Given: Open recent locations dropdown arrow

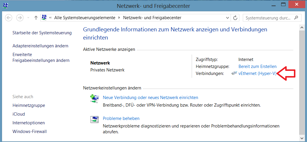Looking at the screenshot, I should coord(28,18).
